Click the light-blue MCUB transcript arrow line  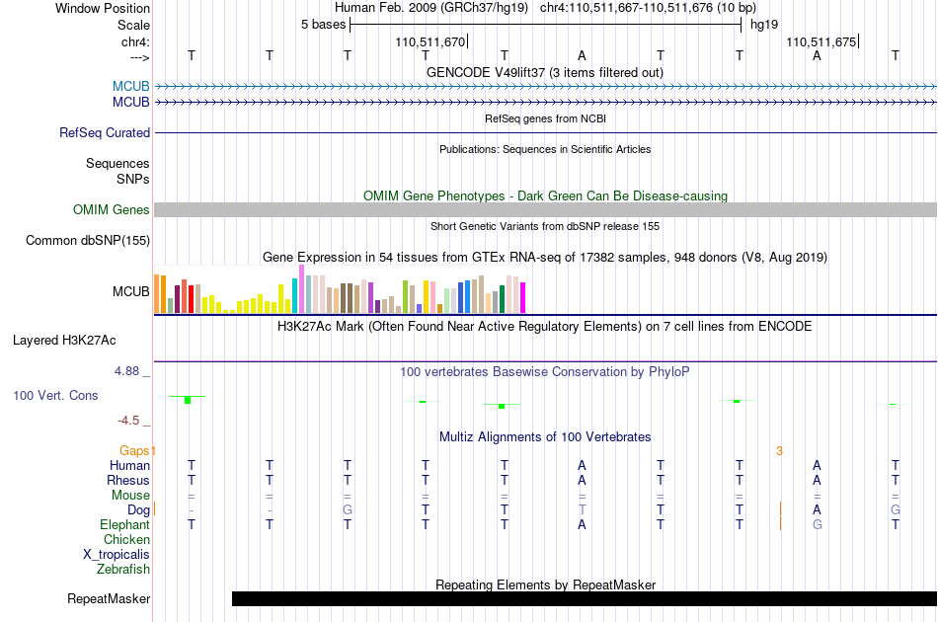[546, 87]
